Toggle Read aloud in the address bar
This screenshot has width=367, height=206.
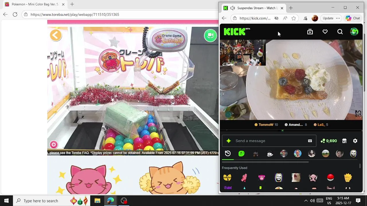pos(285,18)
